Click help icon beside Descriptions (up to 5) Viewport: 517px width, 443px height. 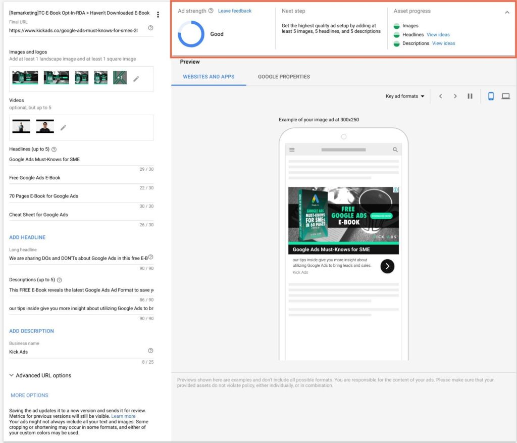60,280
